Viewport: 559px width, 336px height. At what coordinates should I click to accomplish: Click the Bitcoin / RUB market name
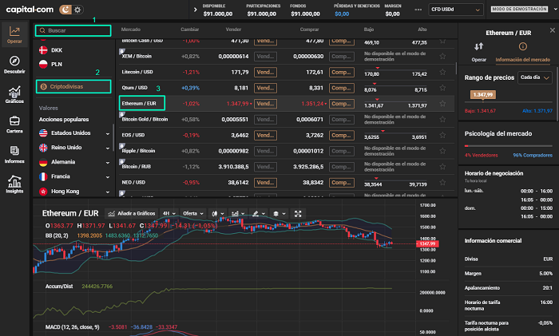point(135,166)
